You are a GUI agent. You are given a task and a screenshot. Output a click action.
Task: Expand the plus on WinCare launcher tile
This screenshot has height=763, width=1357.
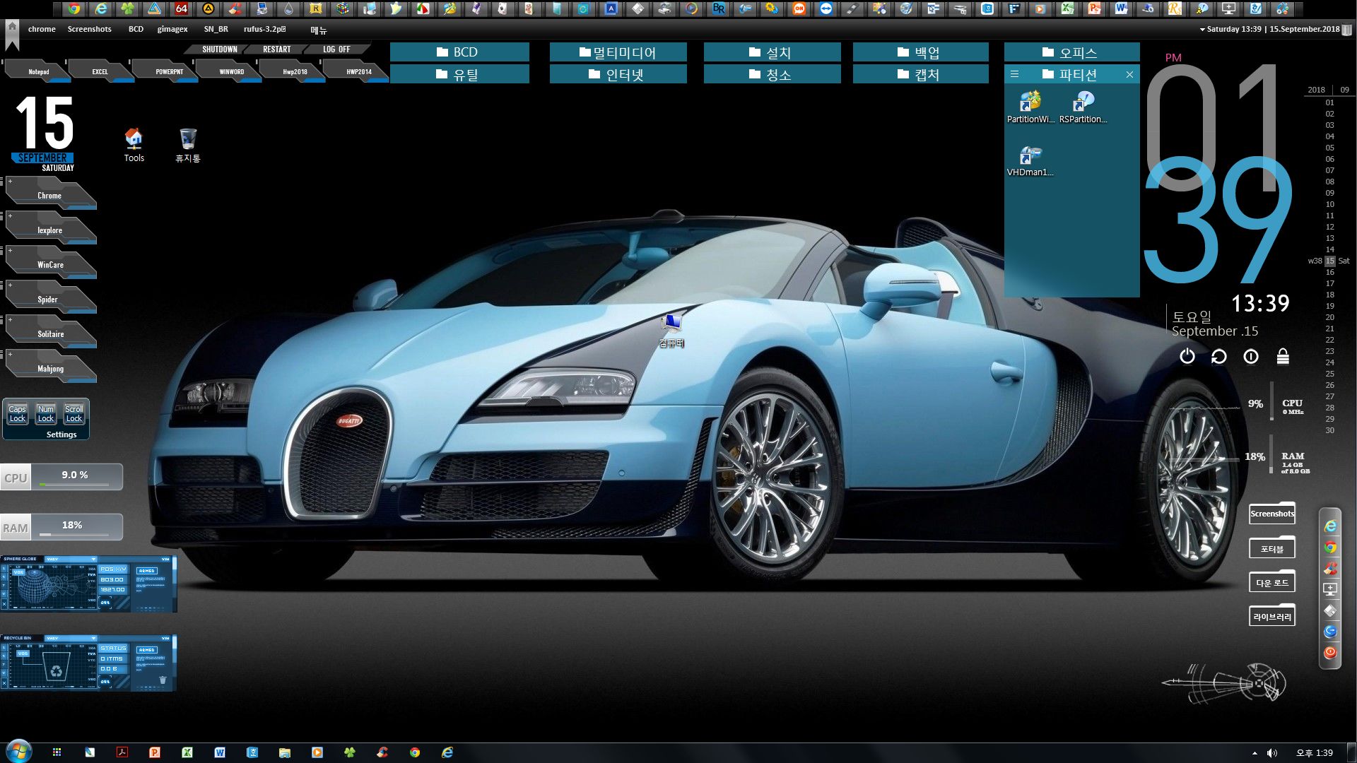click(10, 251)
